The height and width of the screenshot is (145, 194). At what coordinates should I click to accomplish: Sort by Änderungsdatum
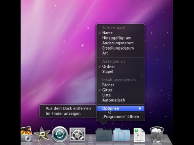click(x=120, y=43)
